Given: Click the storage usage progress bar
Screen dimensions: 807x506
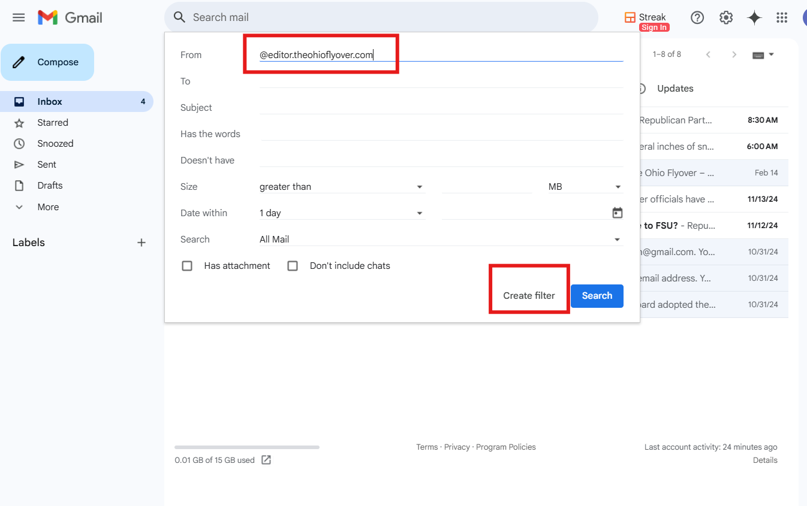Looking at the screenshot, I should [x=247, y=447].
